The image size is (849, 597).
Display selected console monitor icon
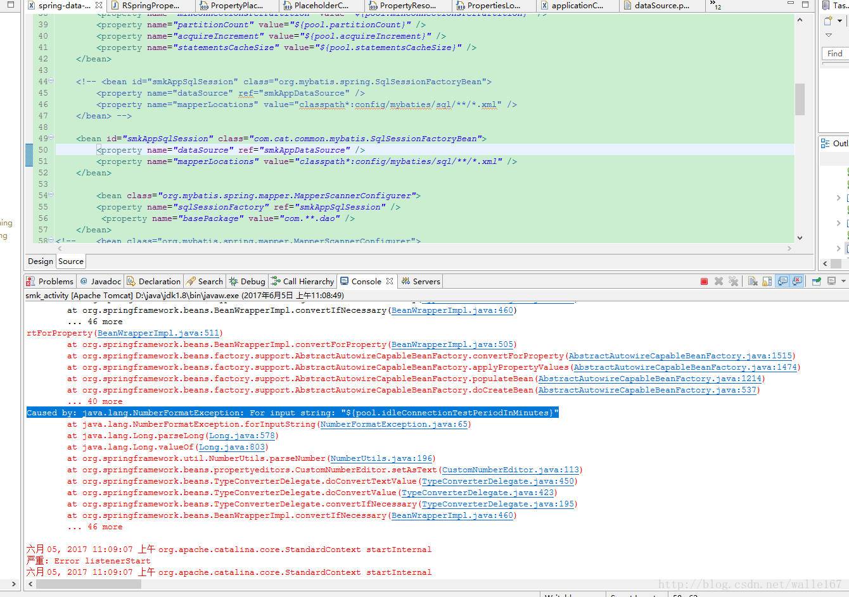click(x=832, y=281)
